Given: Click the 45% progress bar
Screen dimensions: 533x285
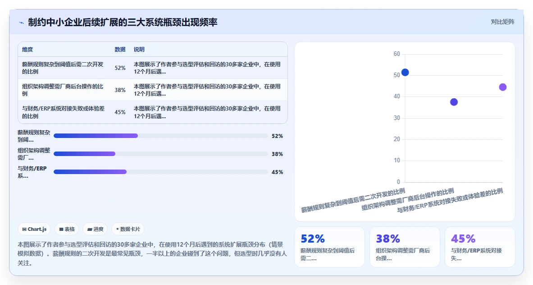Looking at the screenshot, I should point(161,172).
